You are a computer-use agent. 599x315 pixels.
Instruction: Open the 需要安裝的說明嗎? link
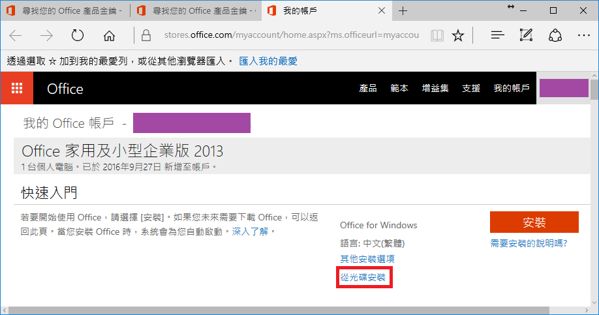[529, 244]
